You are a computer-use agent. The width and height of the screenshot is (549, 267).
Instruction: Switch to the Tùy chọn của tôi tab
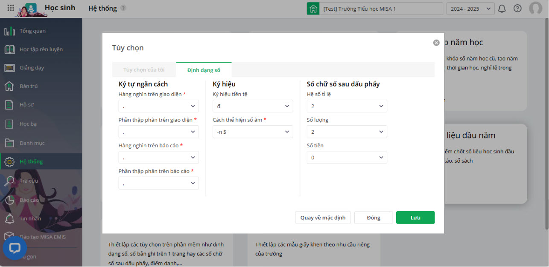pos(144,70)
